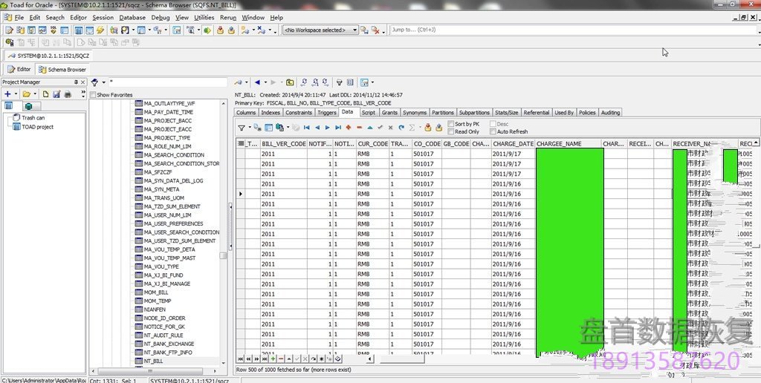Enable Show Favorites checkbox

(x=93, y=95)
